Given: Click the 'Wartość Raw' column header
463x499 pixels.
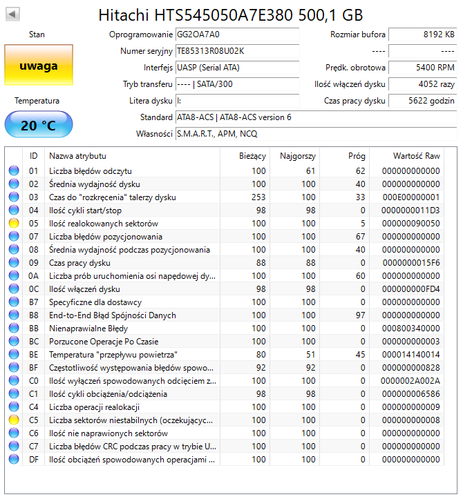Looking at the screenshot, I should click(406, 156).
